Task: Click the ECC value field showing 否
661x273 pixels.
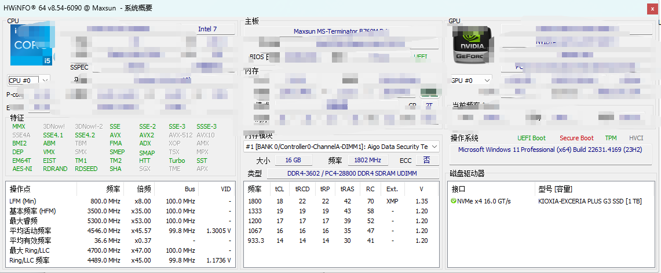Action: coord(428,161)
